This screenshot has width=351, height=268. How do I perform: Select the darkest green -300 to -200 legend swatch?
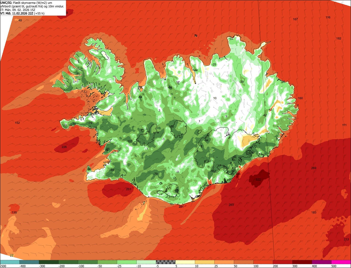click(49, 262)
